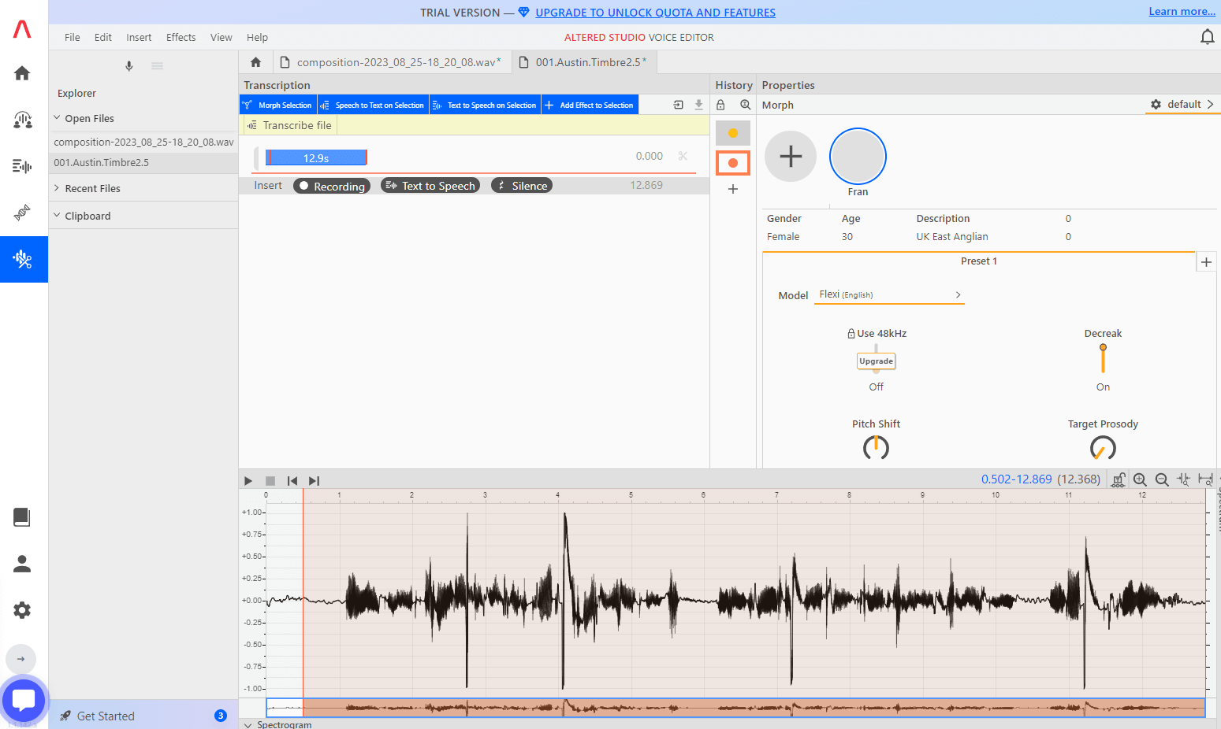This screenshot has width=1221, height=729.
Task: Open the Effects menu
Action: [181, 37]
